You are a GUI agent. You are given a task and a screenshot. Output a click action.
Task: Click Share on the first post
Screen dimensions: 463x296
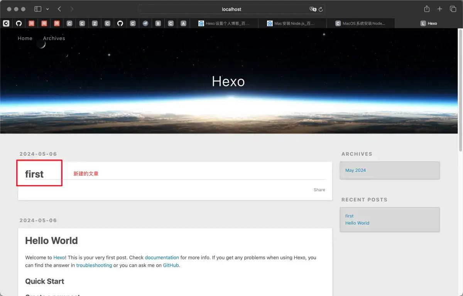tap(319, 190)
